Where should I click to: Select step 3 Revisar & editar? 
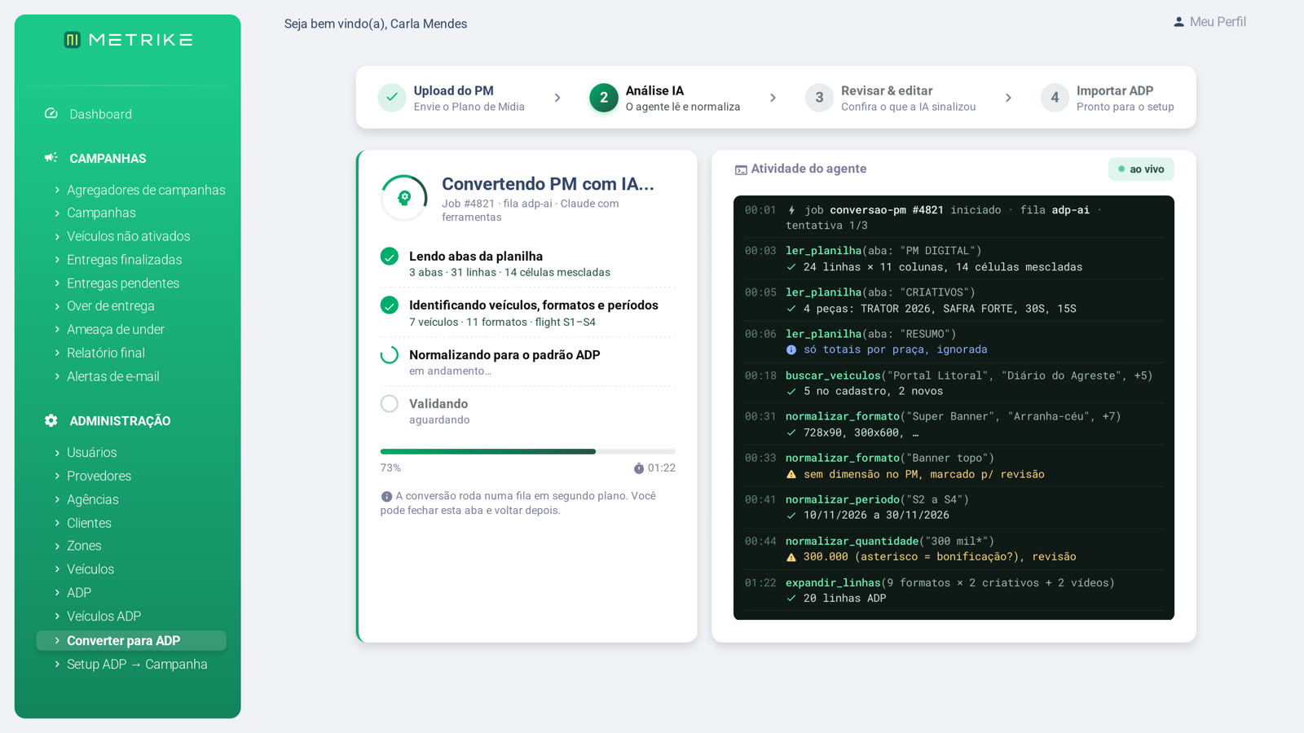(x=891, y=98)
